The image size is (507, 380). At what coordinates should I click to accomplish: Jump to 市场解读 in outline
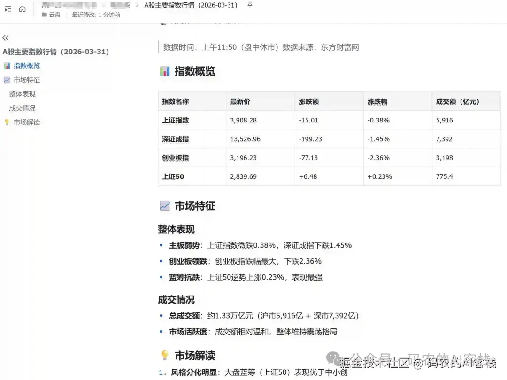[27, 122]
